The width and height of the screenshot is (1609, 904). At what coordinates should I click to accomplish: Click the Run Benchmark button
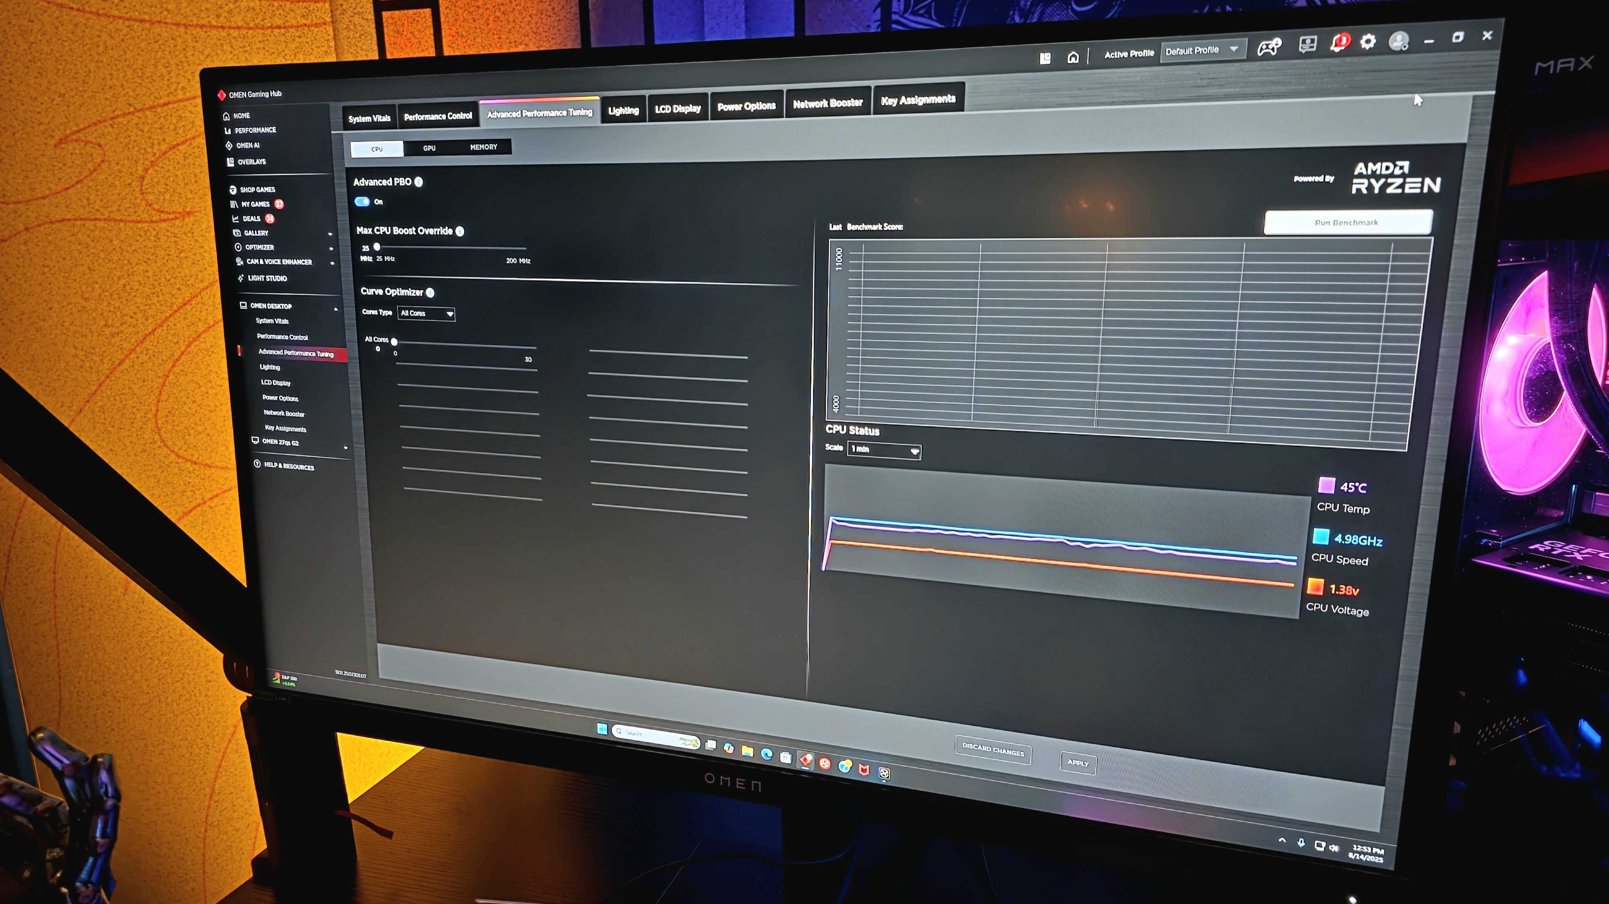[x=1347, y=222]
